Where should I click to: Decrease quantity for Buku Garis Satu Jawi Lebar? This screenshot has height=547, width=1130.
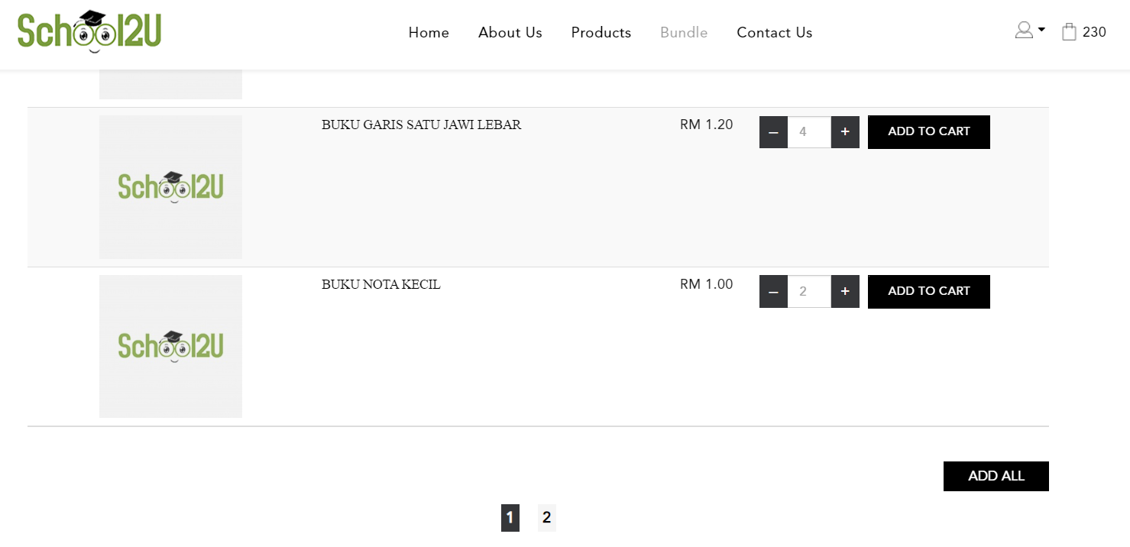point(773,132)
